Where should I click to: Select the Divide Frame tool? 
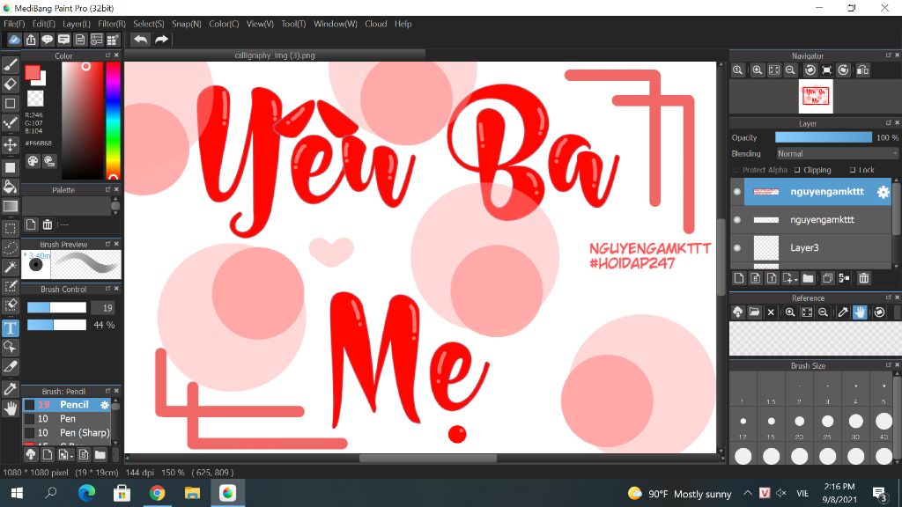(x=11, y=367)
